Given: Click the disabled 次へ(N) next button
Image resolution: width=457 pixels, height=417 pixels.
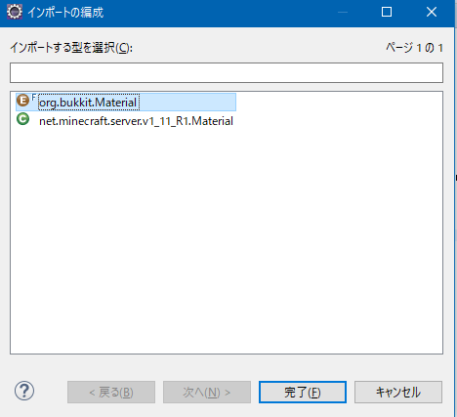Looking at the screenshot, I should point(207,392).
